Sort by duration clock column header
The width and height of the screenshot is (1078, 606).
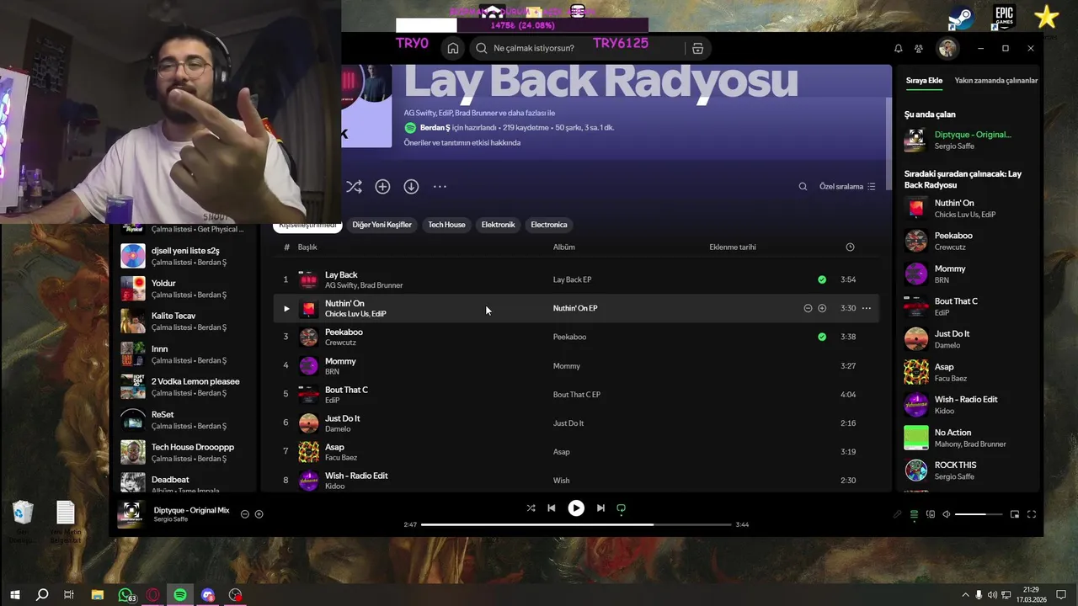pyautogui.click(x=850, y=247)
